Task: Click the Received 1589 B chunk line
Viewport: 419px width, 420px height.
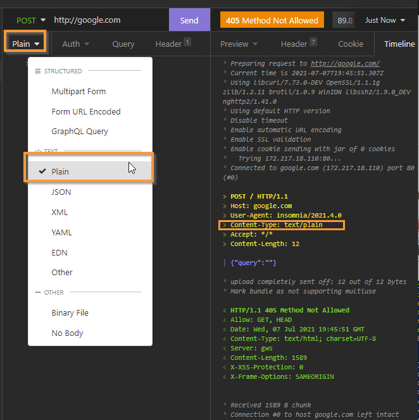Action: [270, 405]
